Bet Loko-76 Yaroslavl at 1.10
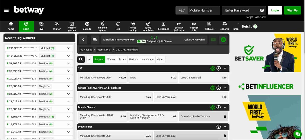The width and height of the screenshot is (305, 140). pyautogui.click(x=204, y=78)
